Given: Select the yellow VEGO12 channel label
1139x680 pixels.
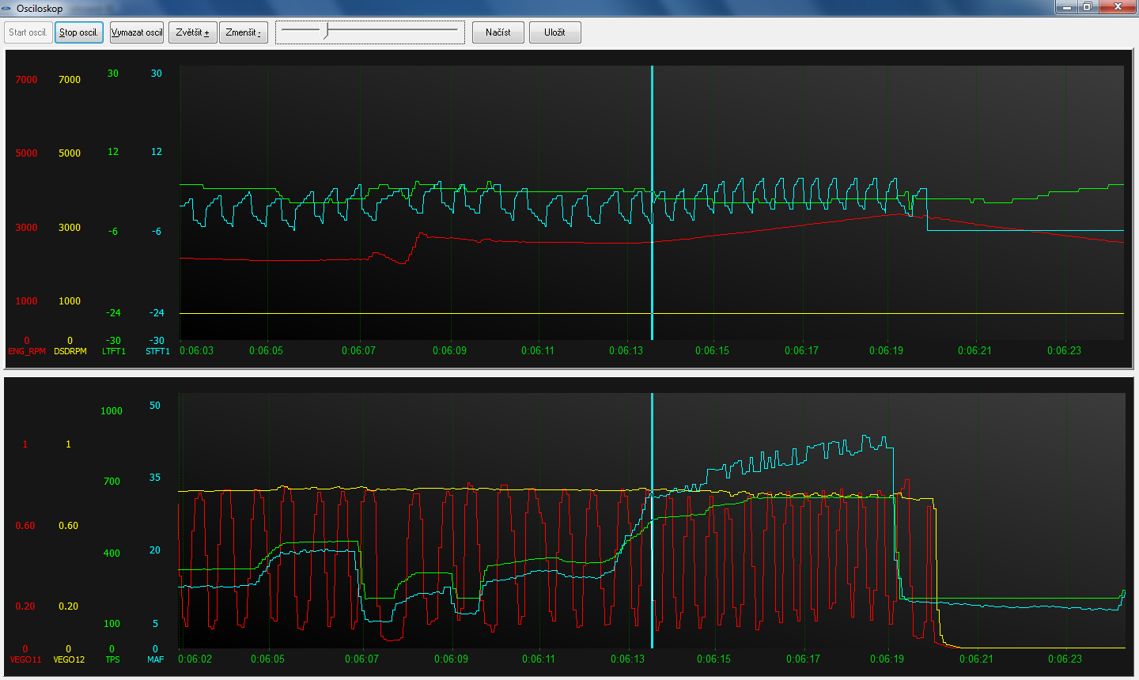Looking at the screenshot, I should pos(69,659).
